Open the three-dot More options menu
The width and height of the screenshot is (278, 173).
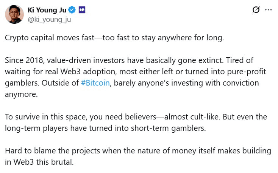tap(268, 10)
